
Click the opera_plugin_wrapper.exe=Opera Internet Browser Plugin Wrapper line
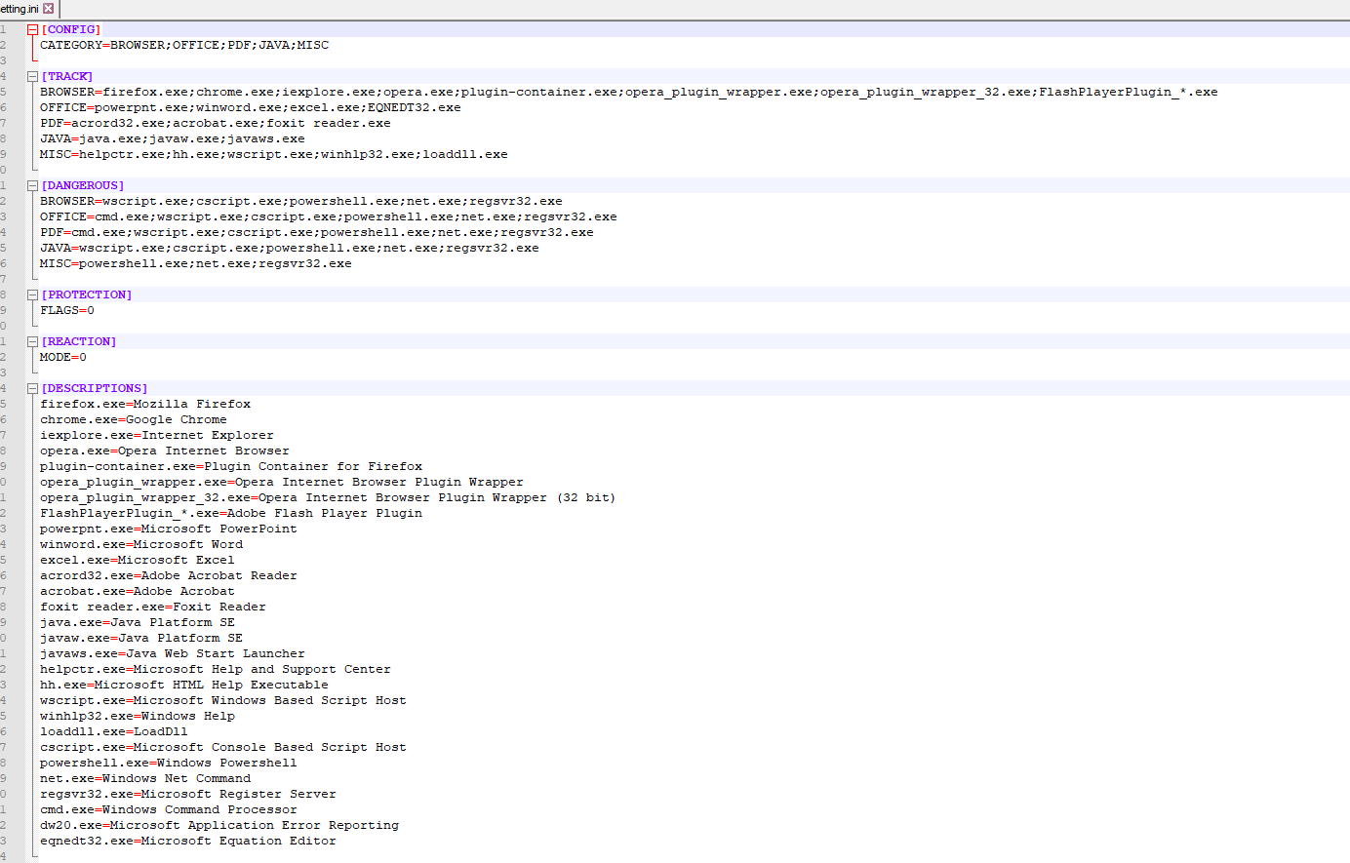click(x=282, y=482)
